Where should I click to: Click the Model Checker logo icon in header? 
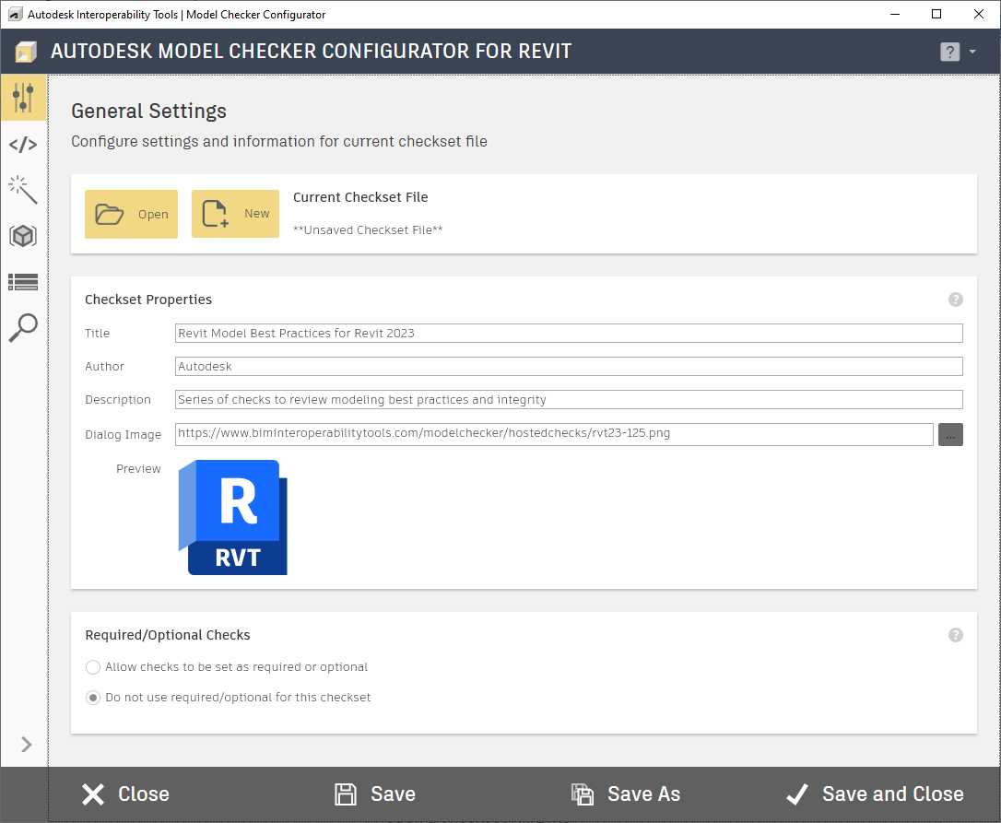(26, 52)
